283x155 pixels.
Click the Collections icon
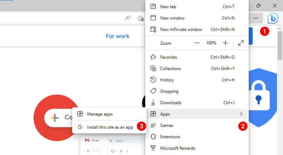point(153,68)
